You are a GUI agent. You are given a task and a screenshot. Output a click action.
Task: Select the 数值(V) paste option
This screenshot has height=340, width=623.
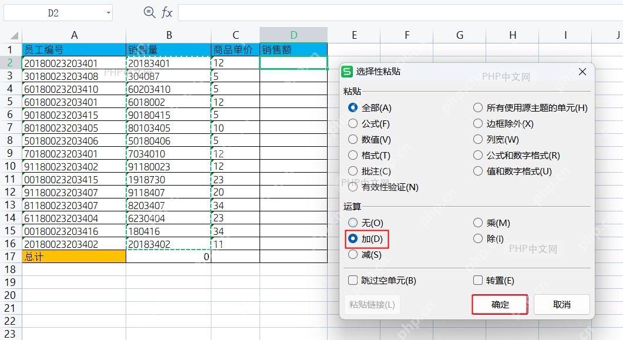[369, 139]
